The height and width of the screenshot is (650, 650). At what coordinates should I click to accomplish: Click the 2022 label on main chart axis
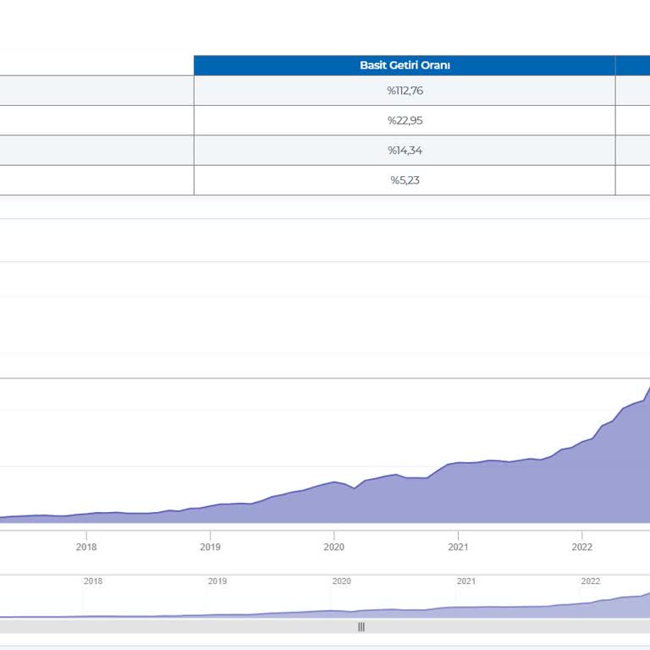(582, 547)
